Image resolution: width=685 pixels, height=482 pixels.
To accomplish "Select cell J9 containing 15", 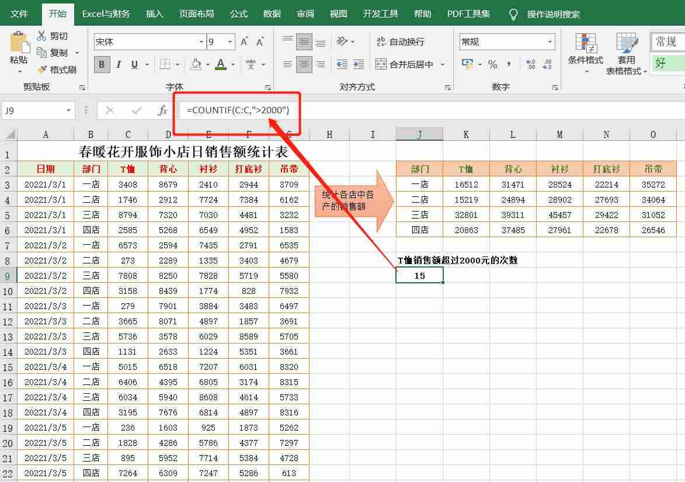I will point(419,275).
